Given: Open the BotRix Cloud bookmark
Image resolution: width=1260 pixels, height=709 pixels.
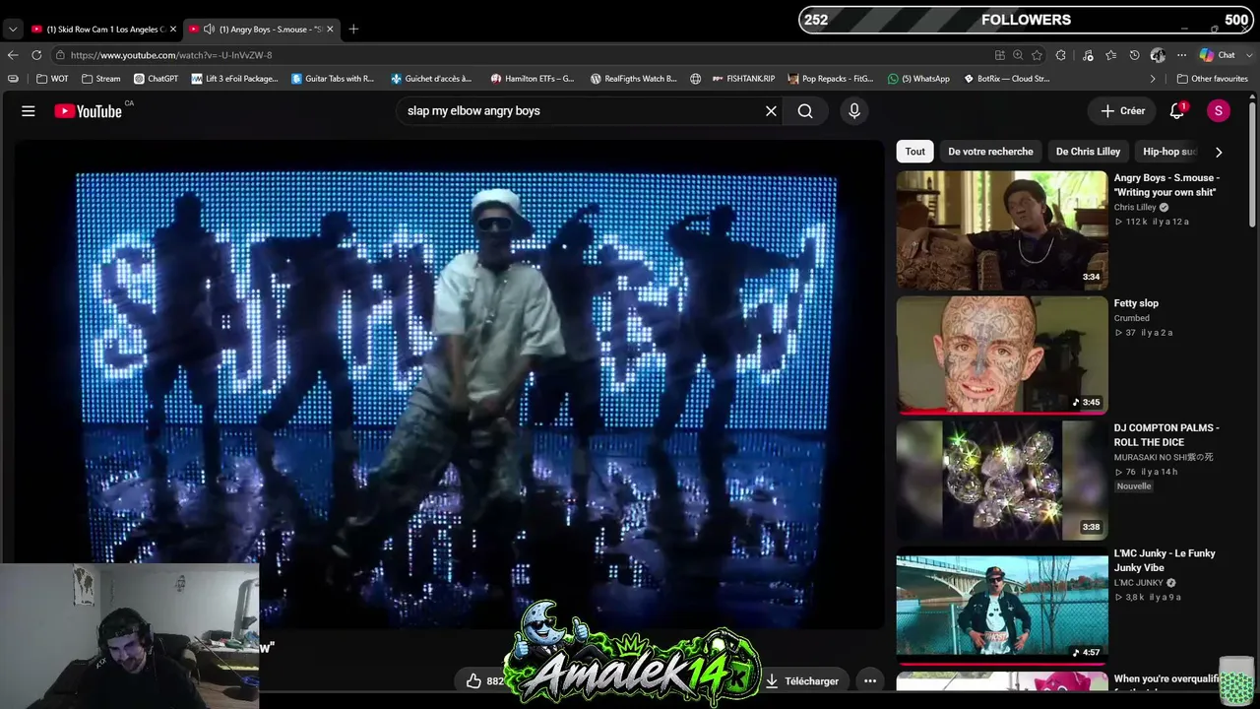Looking at the screenshot, I should click(x=1005, y=79).
